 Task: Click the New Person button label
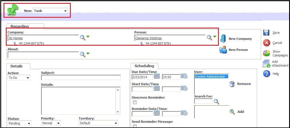[238, 50]
